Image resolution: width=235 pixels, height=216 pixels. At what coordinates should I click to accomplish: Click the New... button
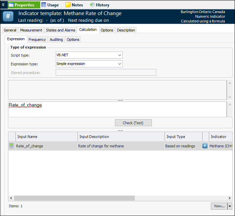pos(219,206)
